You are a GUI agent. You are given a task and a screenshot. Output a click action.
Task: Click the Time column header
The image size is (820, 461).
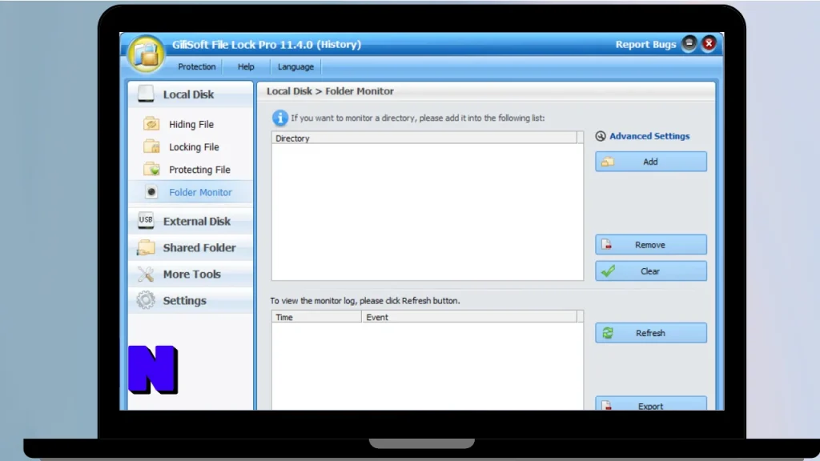pos(316,317)
